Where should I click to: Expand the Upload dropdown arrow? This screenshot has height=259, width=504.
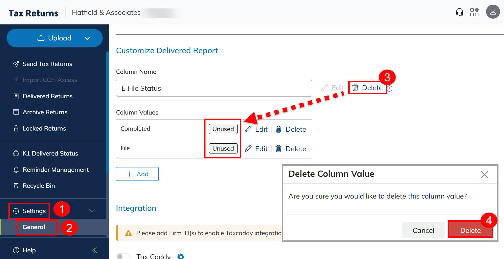tap(87, 38)
